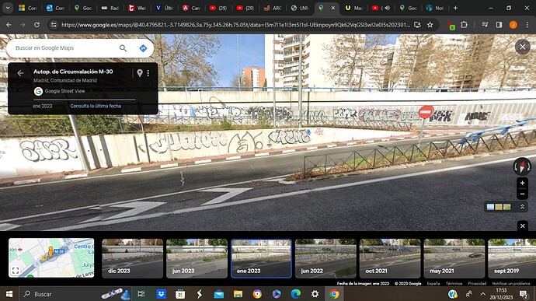Switch to the 'Wel' tab

point(137,8)
